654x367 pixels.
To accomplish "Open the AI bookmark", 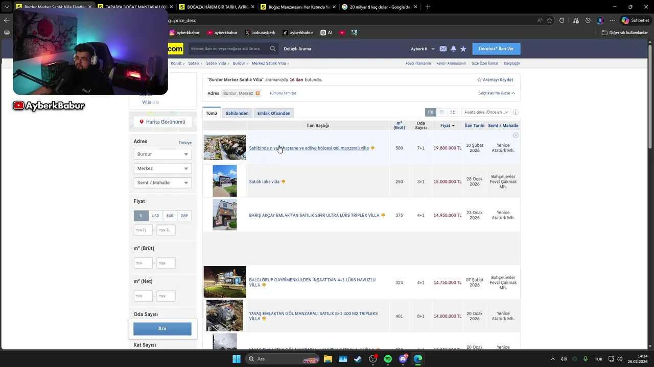I will (326, 33).
